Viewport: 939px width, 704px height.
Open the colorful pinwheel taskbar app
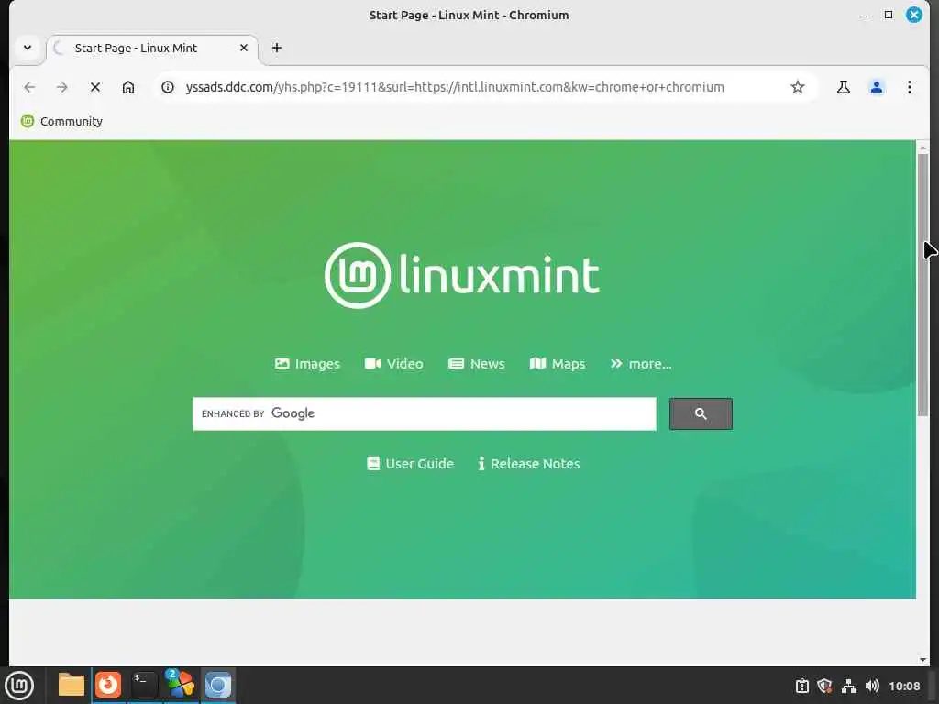pos(181,686)
